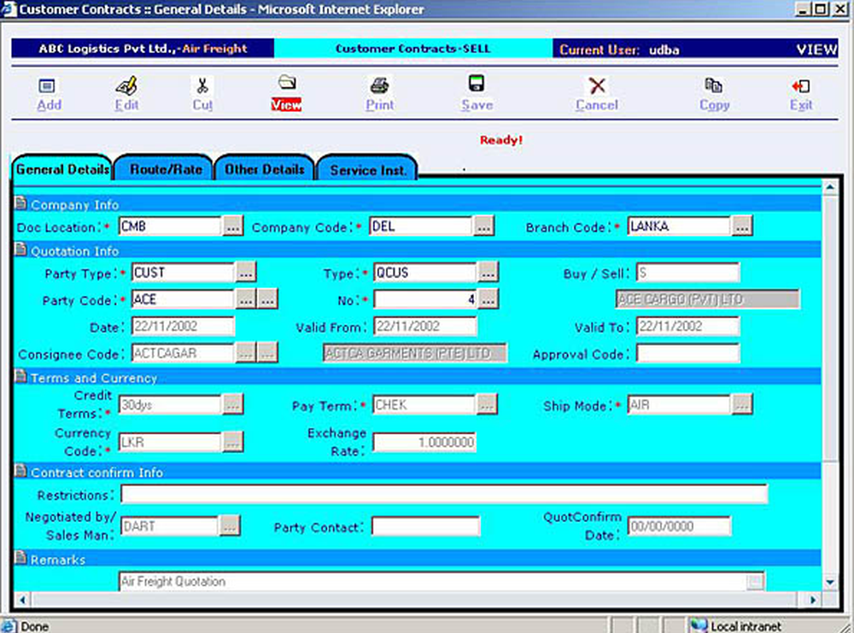
Task: Toggle the Contract confirm Info section
Action: (x=21, y=472)
